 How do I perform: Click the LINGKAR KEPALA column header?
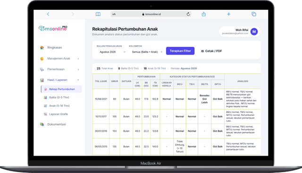pos(167,84)
